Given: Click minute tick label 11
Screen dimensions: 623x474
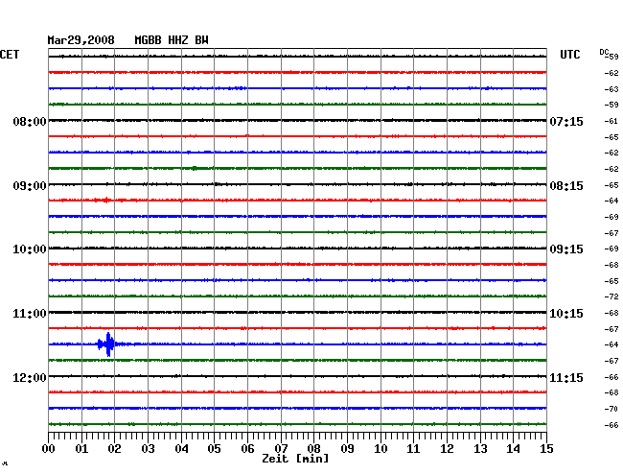Looking at the screenshot, I should [413, 448].
